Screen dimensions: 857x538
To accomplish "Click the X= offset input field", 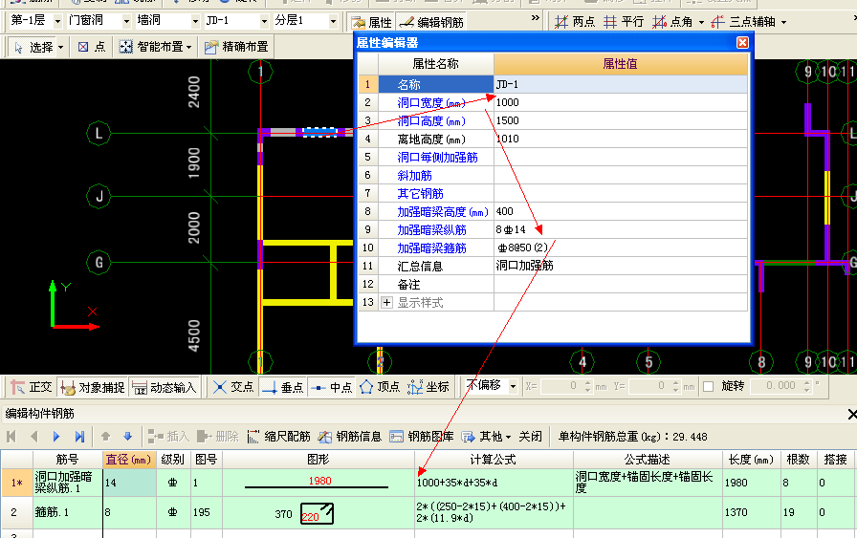I will point(565,386).
